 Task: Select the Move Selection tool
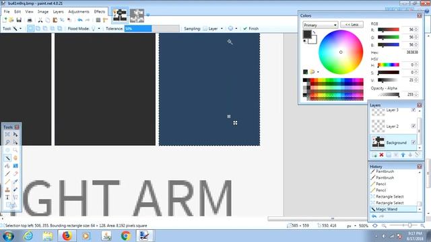click(15, 142)
